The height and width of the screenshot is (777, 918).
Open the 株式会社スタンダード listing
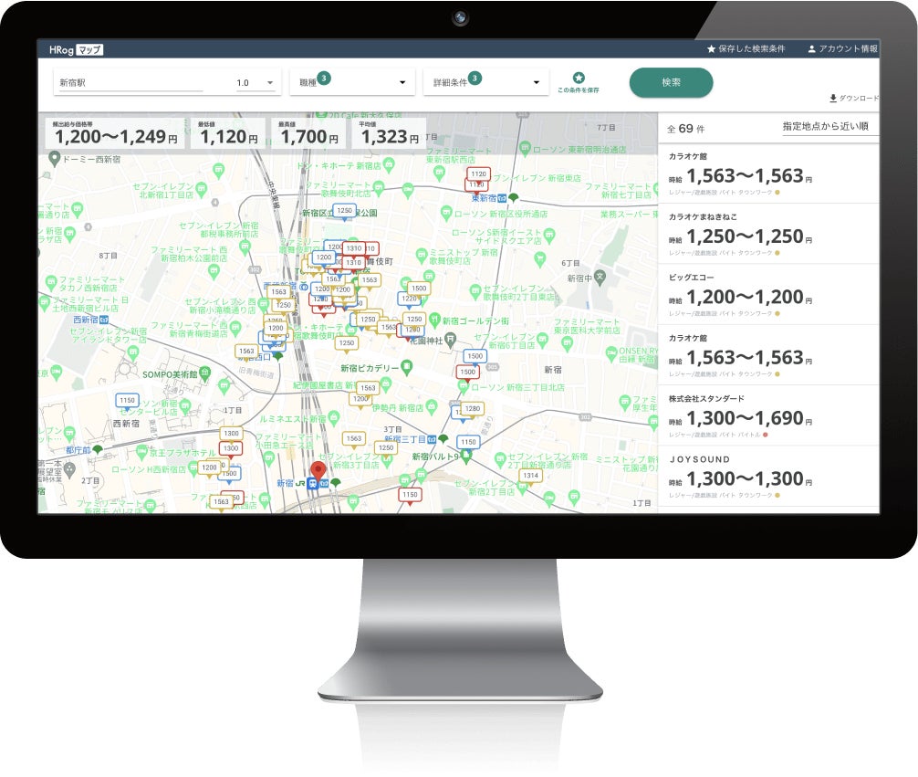pos(768,415)
